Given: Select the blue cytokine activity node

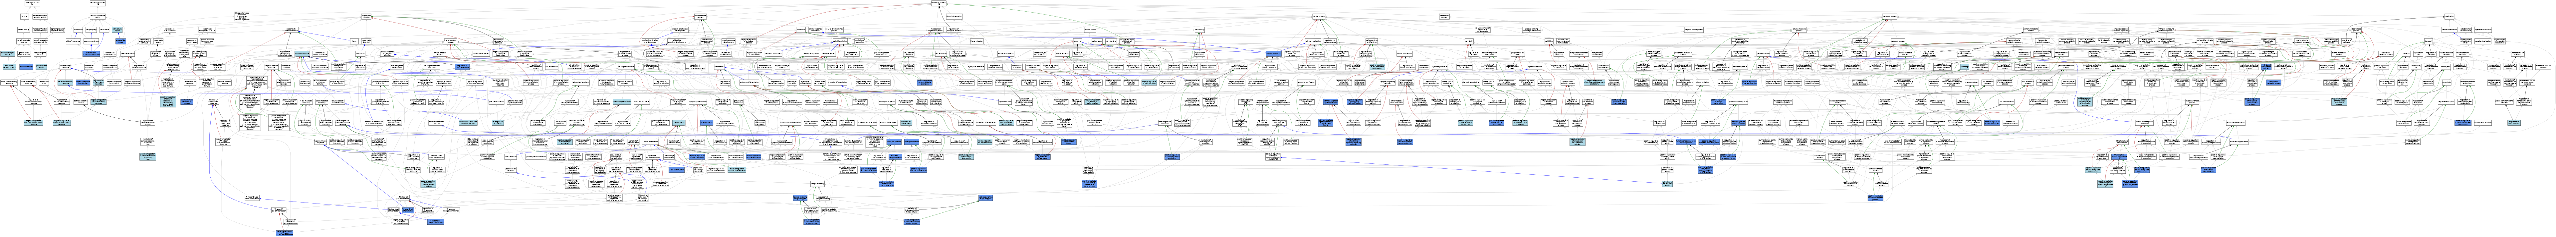Looking at the screenshot, I should tap(26, 67).
